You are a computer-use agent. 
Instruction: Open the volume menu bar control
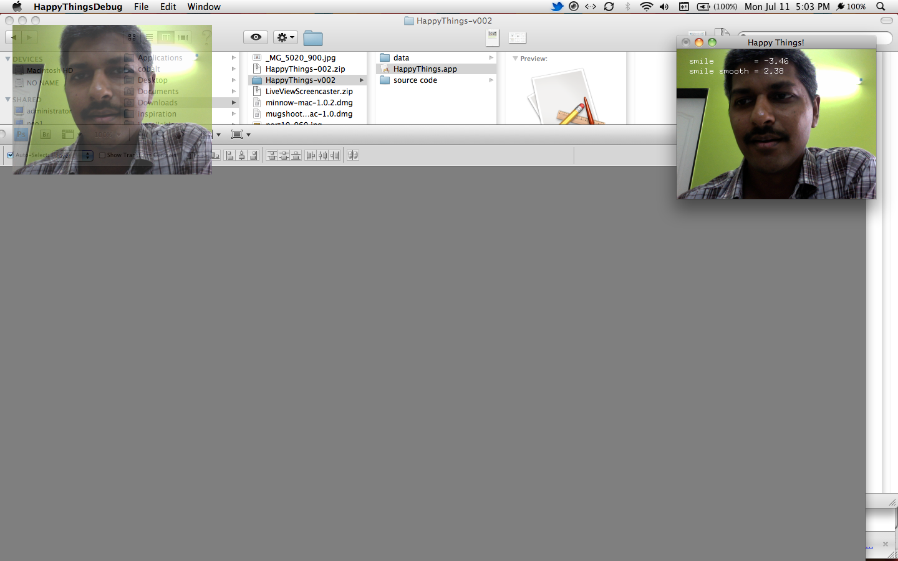[x=664, y=7]
